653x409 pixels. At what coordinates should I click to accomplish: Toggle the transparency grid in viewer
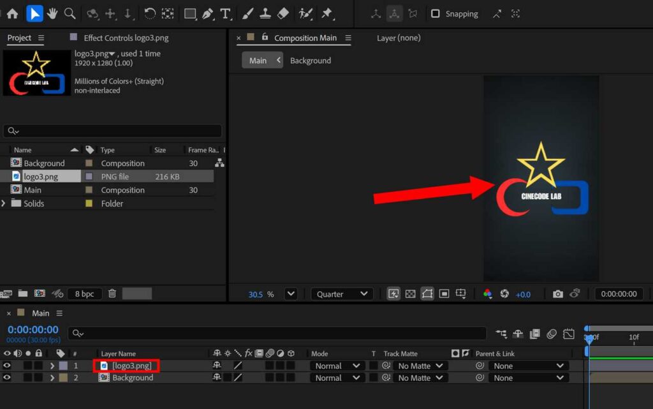[x=410, y=294]
